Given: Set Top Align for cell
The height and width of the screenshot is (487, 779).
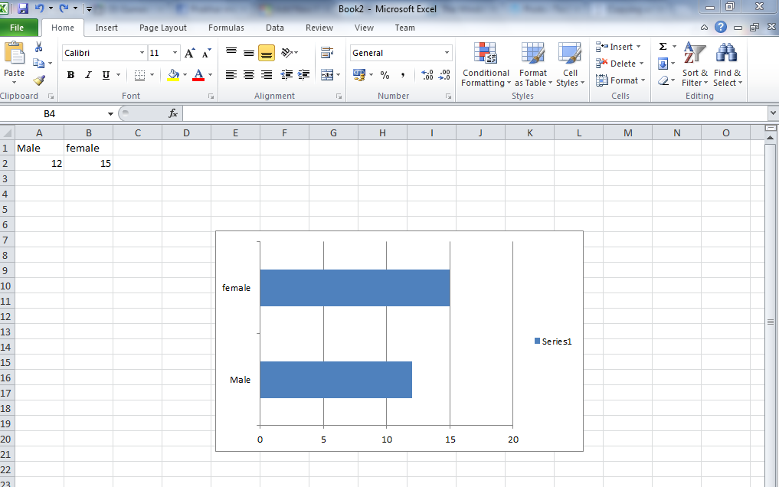Looking at the screenshot, I should point(231,52).
